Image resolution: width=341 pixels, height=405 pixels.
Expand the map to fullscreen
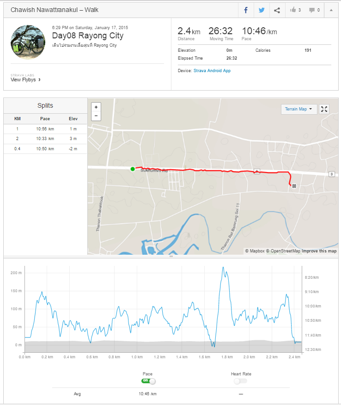324,109
